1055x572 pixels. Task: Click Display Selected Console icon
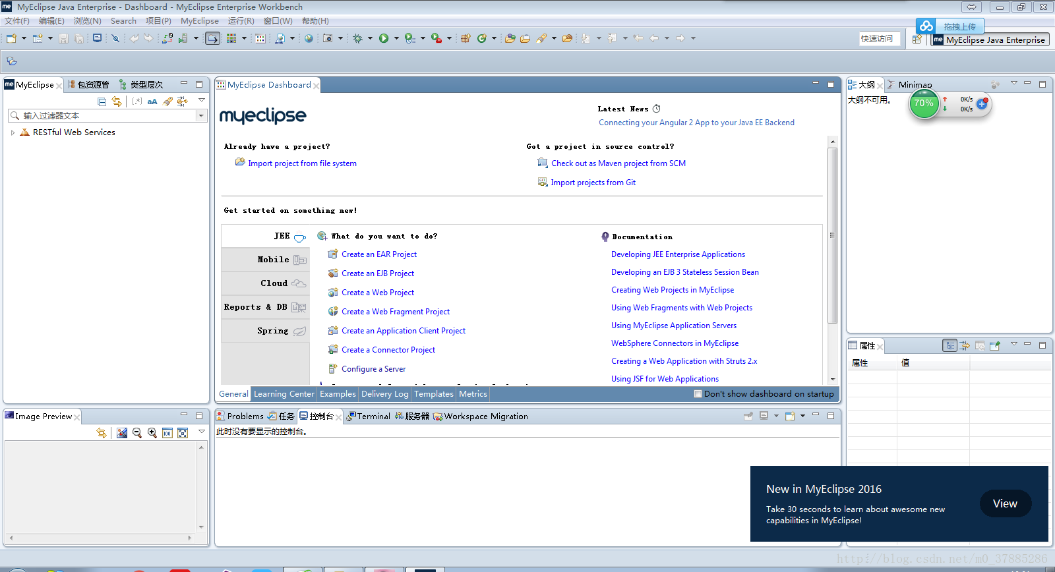764,416
